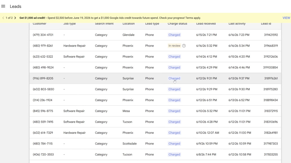Click lead id 319212606
The width and height of the screenshot is (291, 163).
pyautogui.click(x=271, y=57)
